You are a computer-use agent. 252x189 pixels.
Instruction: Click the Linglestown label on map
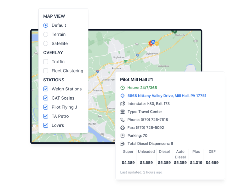119,57
